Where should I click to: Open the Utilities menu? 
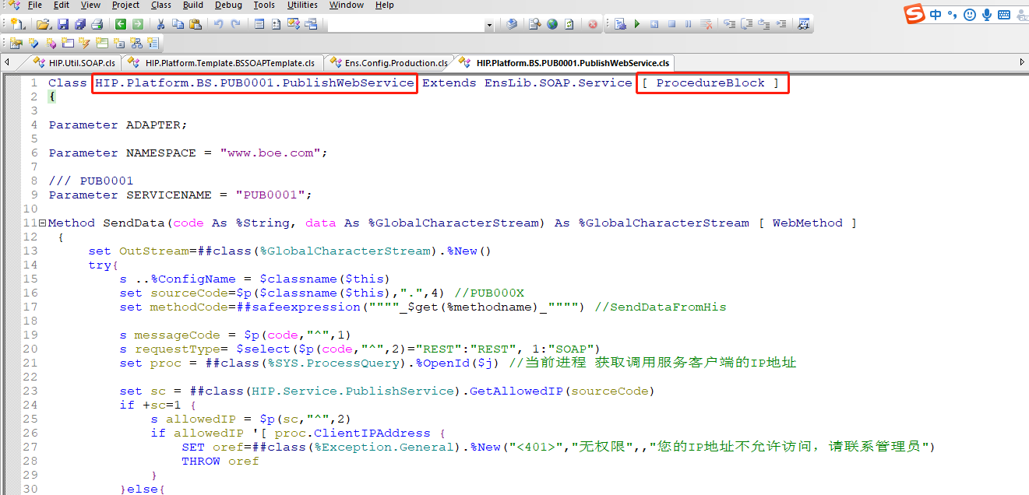302,5
